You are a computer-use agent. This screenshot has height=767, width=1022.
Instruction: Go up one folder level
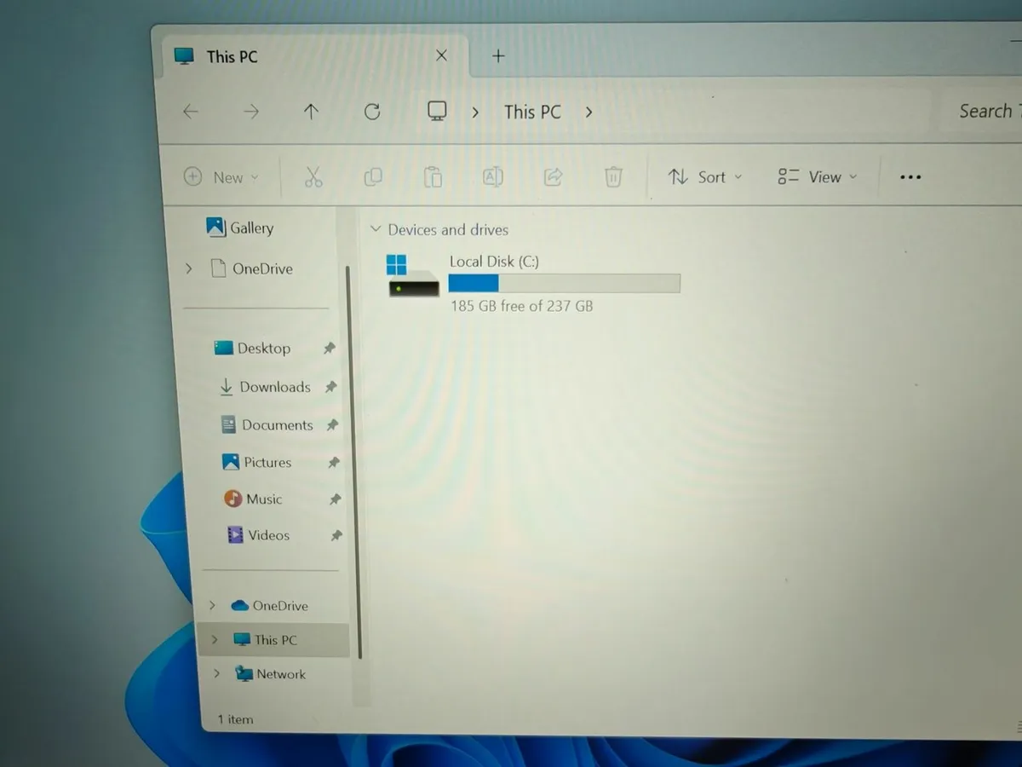[311, 112]
